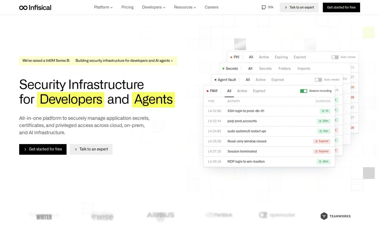Screen dimensions: 379x237
Task: Click the Read-only window closed text
Action: click(247, 141)
